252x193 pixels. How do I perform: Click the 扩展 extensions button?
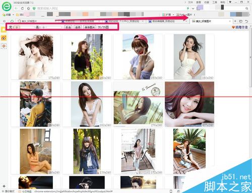click(x=167, y=15)
